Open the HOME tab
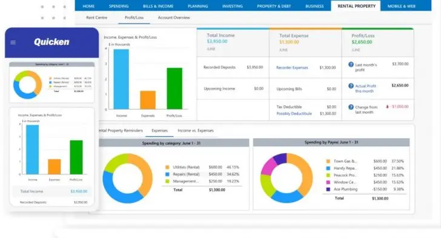This screenshot has height=238, width=441. pos(88,6)
